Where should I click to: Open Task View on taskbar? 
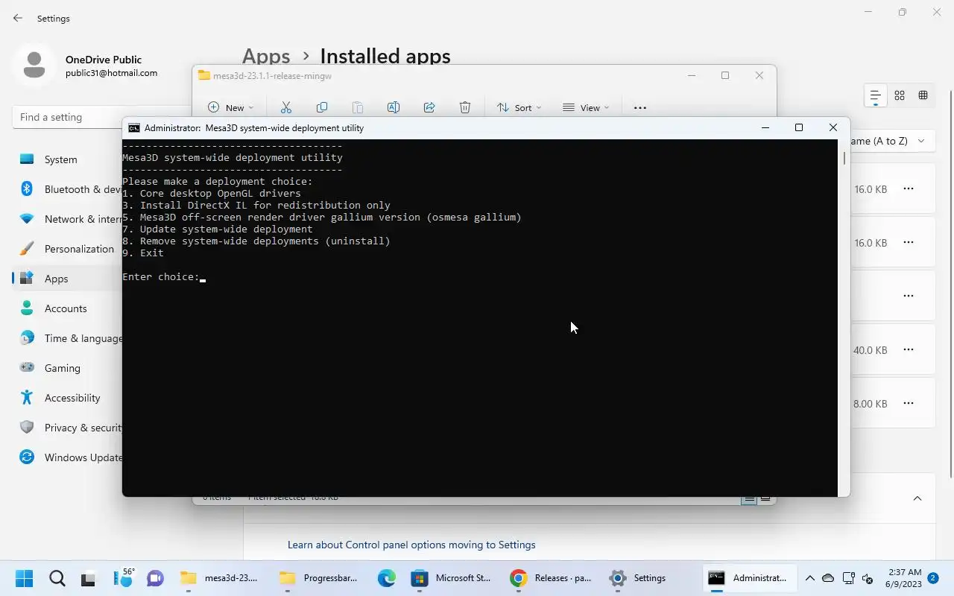[89, 578]
